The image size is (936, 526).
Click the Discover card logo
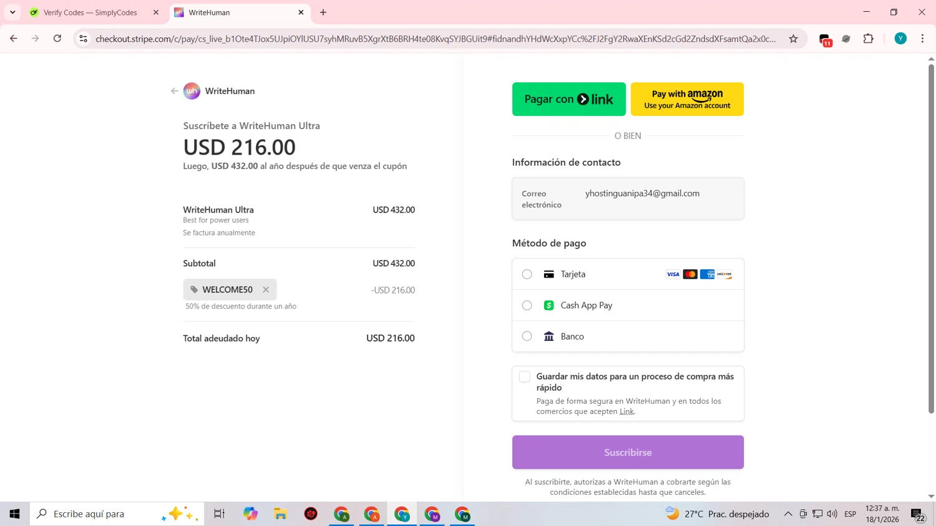click(x=724, y=274)
